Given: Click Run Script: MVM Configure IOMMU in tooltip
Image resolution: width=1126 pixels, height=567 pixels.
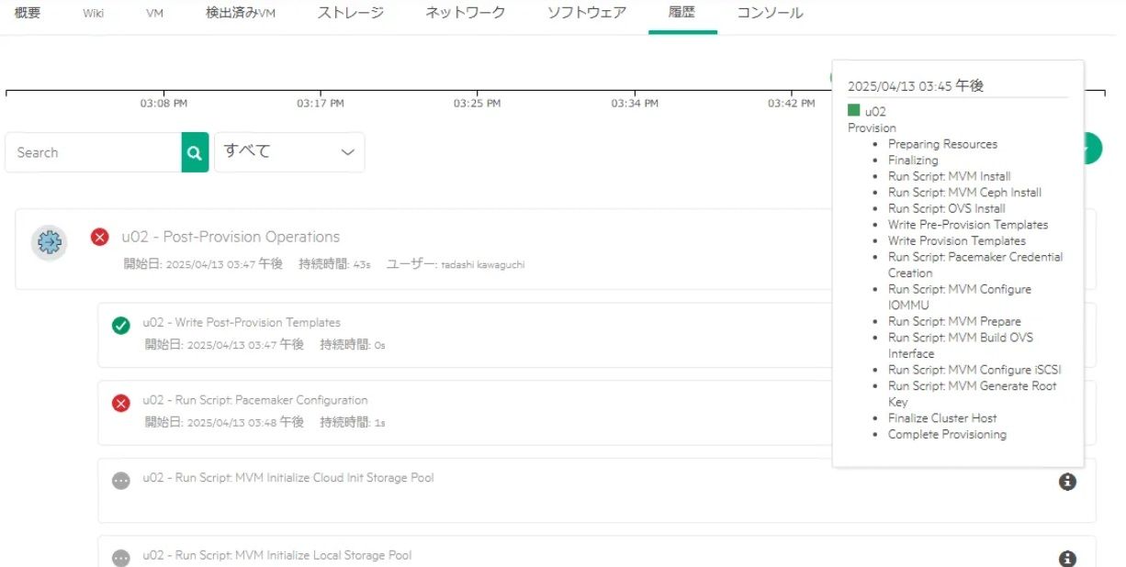Looking at the screenshot, I should (x=960, y=297).
